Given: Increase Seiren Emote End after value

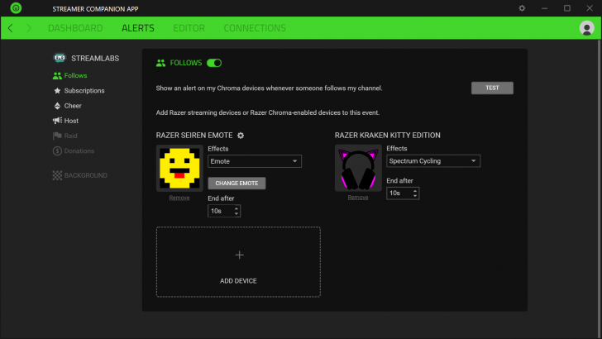Looking at the screenshot, I should click(x=236, y=208).
